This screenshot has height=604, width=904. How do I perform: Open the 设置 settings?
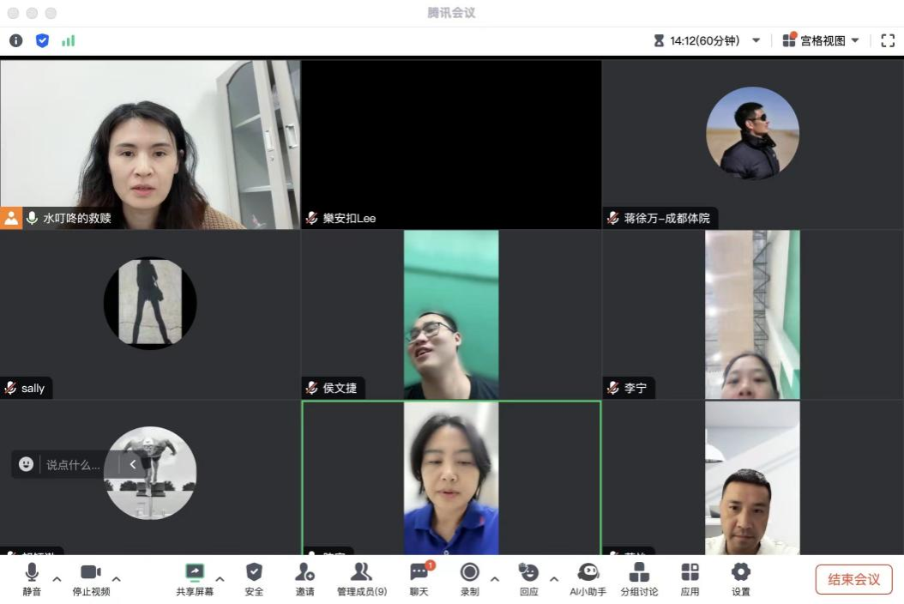point(740,578)
